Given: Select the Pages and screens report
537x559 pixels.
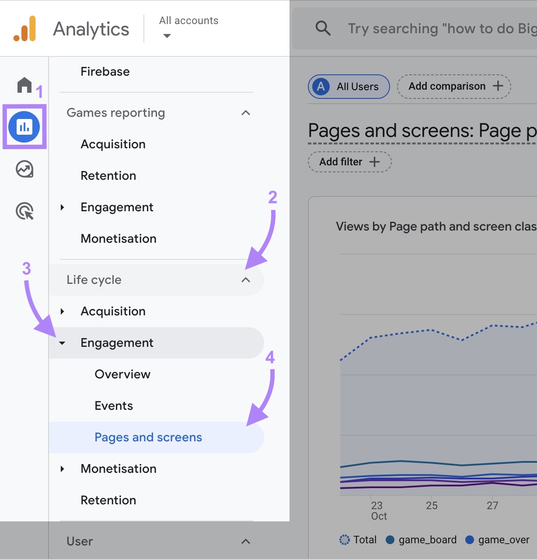Looking at the screenshot, I should click(x=148, y=437).
